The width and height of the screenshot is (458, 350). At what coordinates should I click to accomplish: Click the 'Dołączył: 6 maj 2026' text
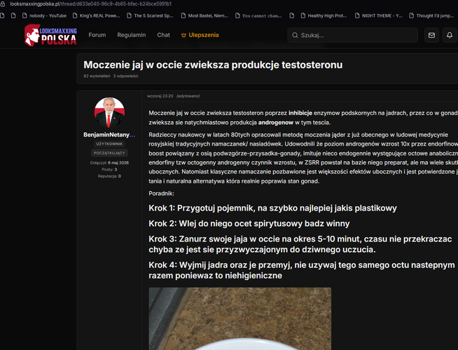pyautogui.click(x=109, y=163)
